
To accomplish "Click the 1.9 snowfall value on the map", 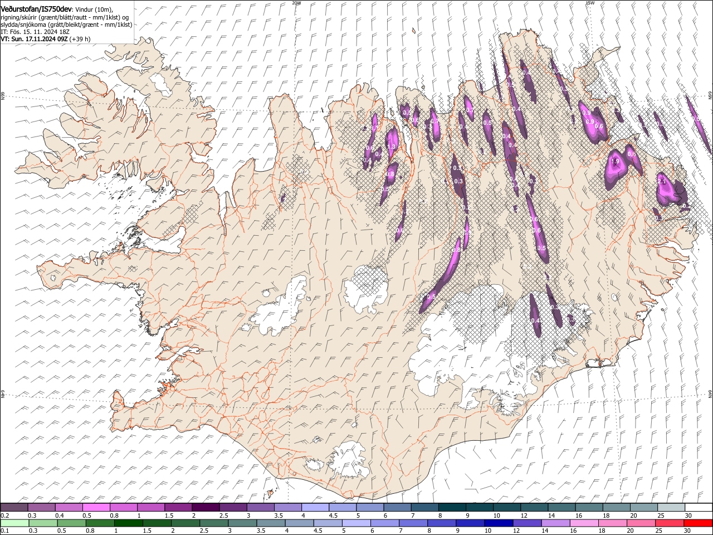I will click(616, 162).
